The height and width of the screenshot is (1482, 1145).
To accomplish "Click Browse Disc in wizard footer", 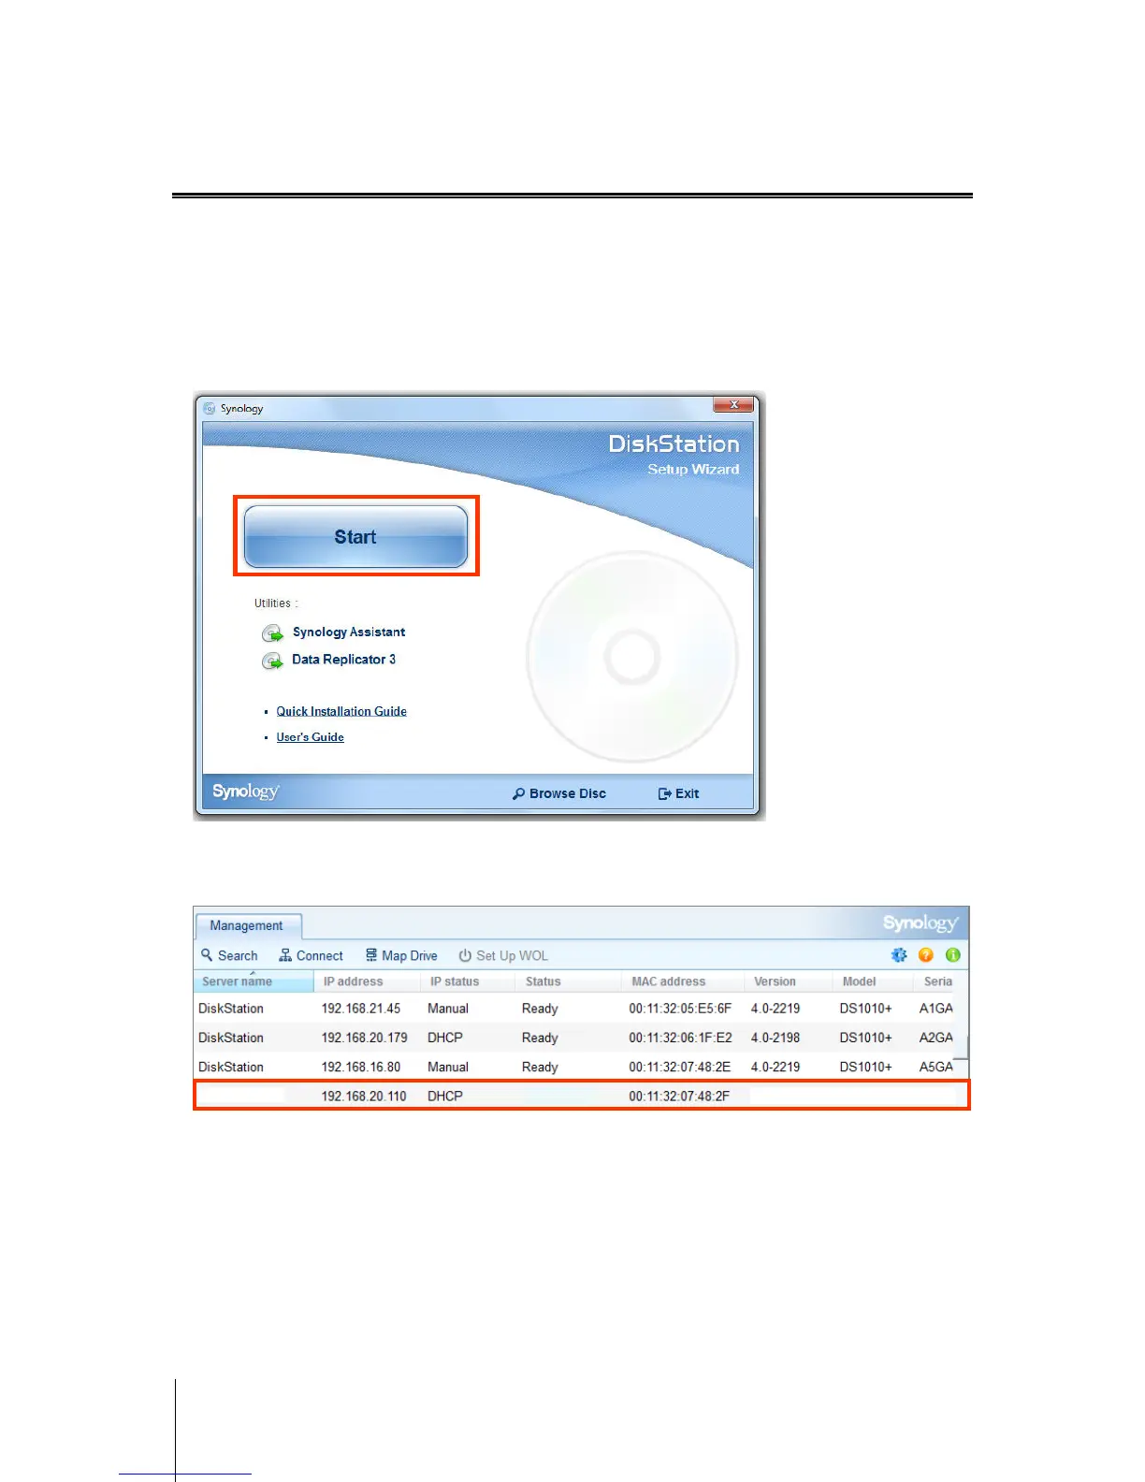I will click(559, 793).
